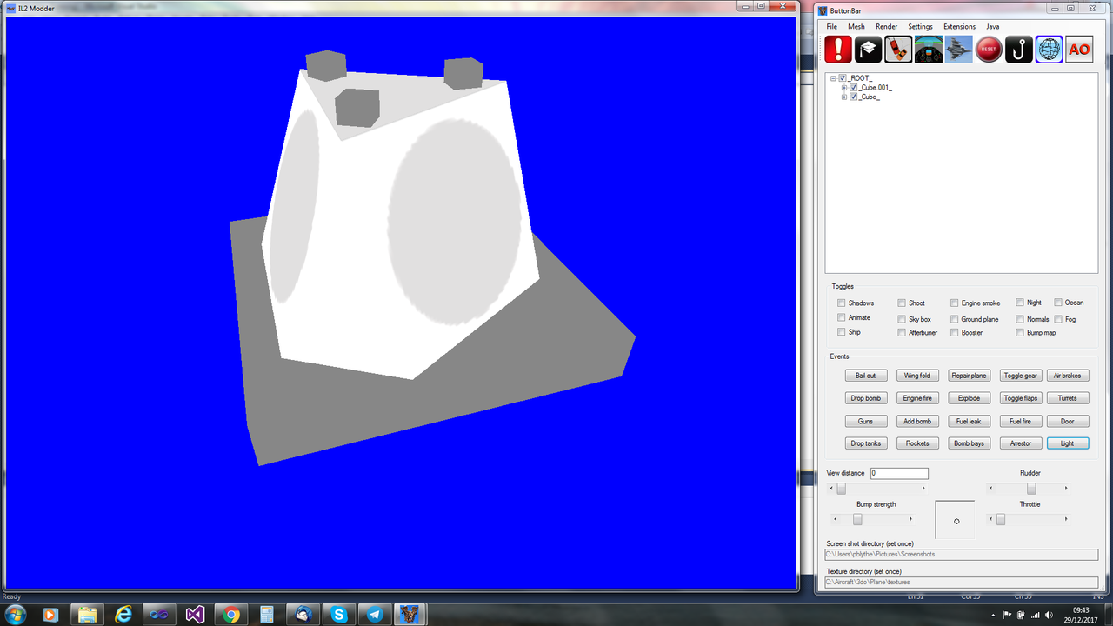Click the car crash toolbar icon
The image size is (1113, 626).
tap(898, 49)
